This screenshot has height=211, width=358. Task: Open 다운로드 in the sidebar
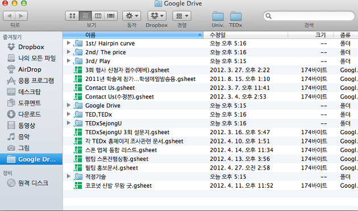coord(31,114)
